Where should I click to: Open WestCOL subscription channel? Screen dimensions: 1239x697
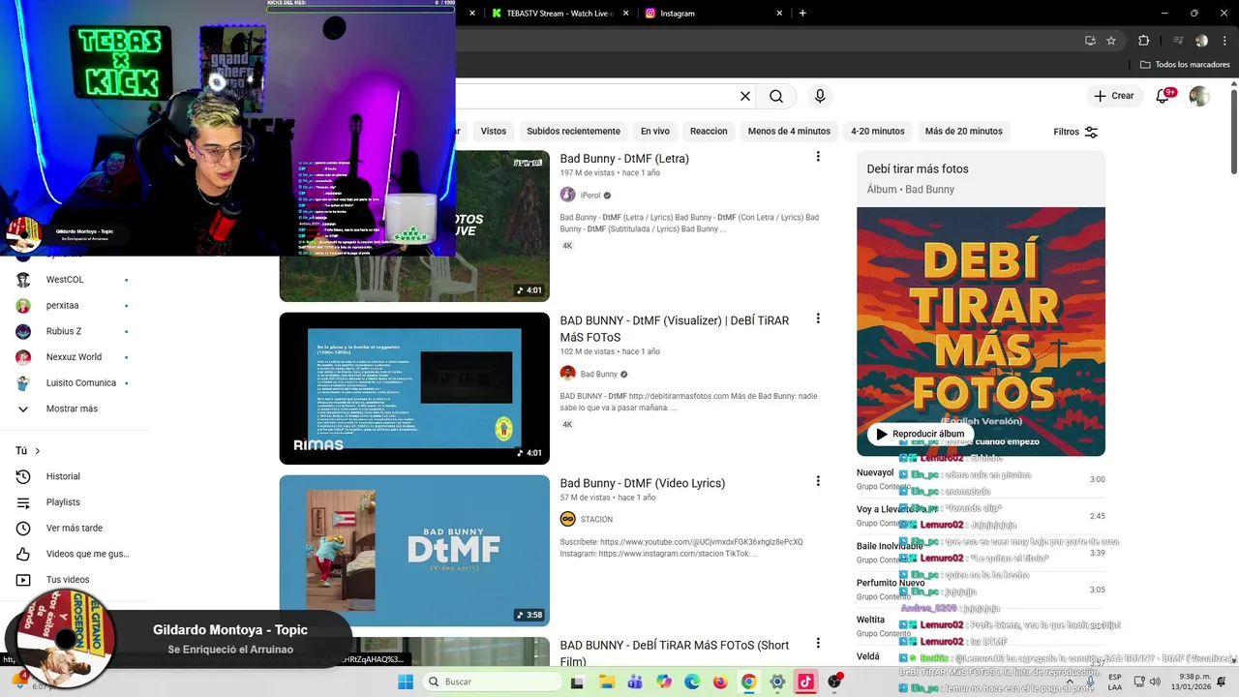point(66,280)
